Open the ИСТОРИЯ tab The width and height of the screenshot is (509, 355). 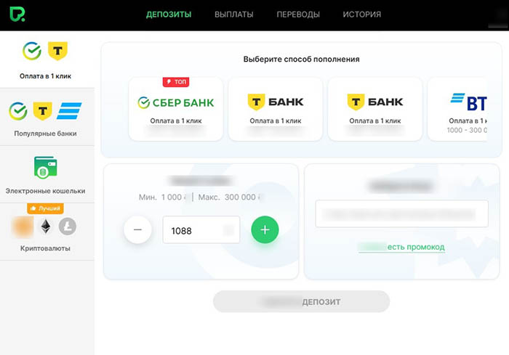[362, 15]
